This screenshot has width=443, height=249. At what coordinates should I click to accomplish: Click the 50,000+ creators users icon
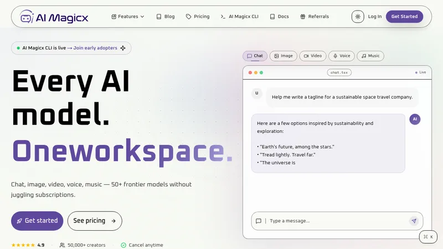pyautogui.click(x=62, y=245)
